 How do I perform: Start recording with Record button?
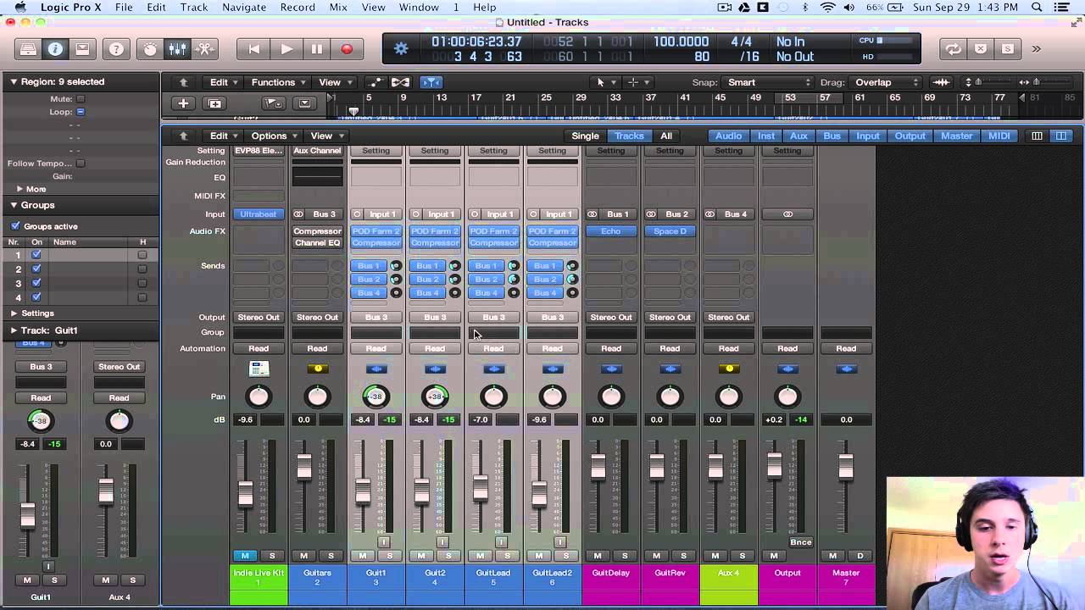coord(347,49)
